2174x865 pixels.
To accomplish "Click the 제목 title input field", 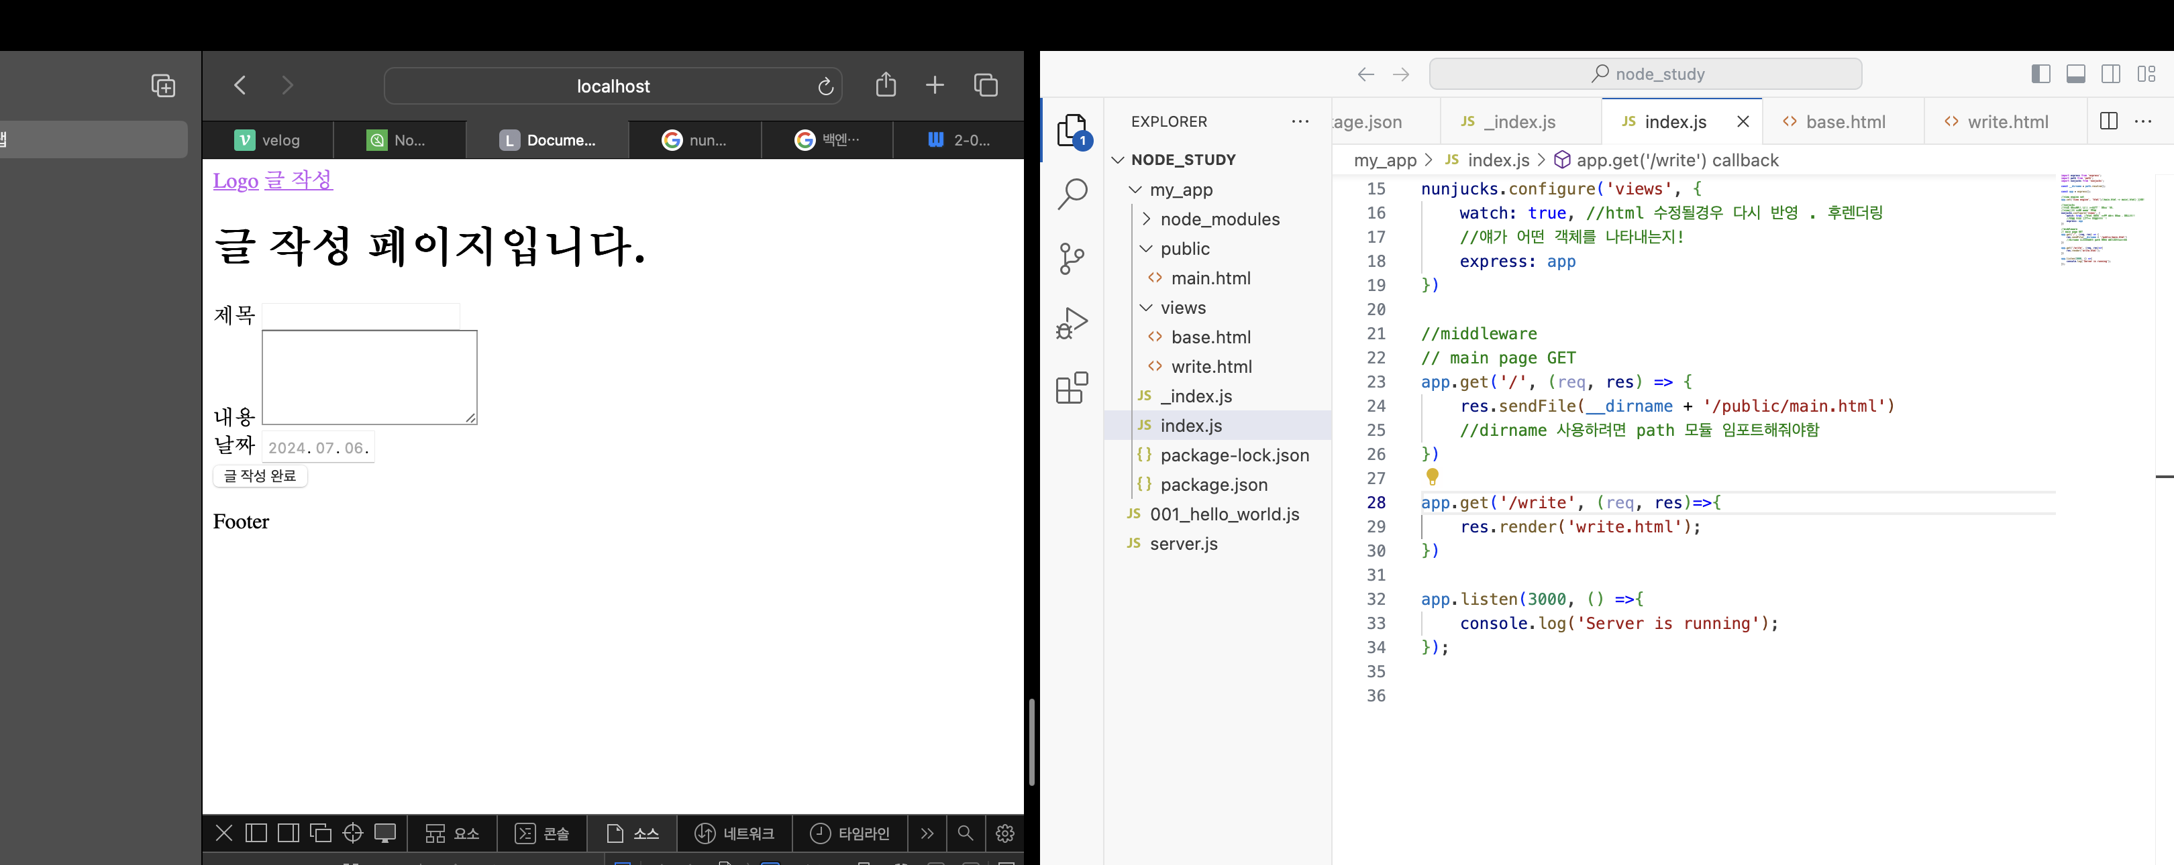I will click(x=360, y=315).
